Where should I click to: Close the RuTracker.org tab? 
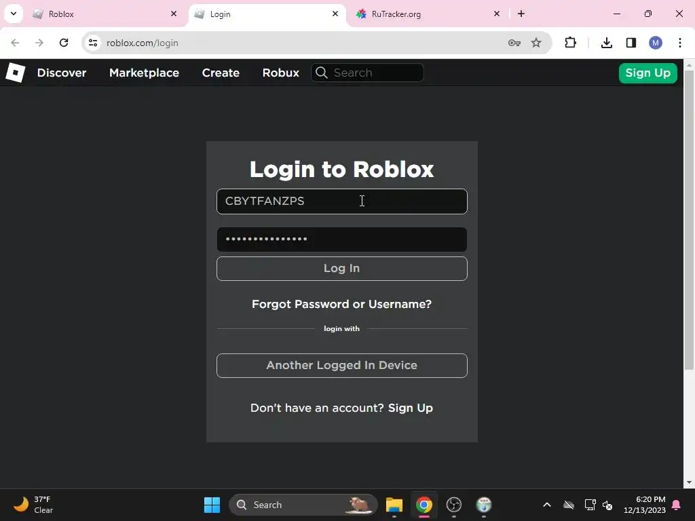[496, 14]
